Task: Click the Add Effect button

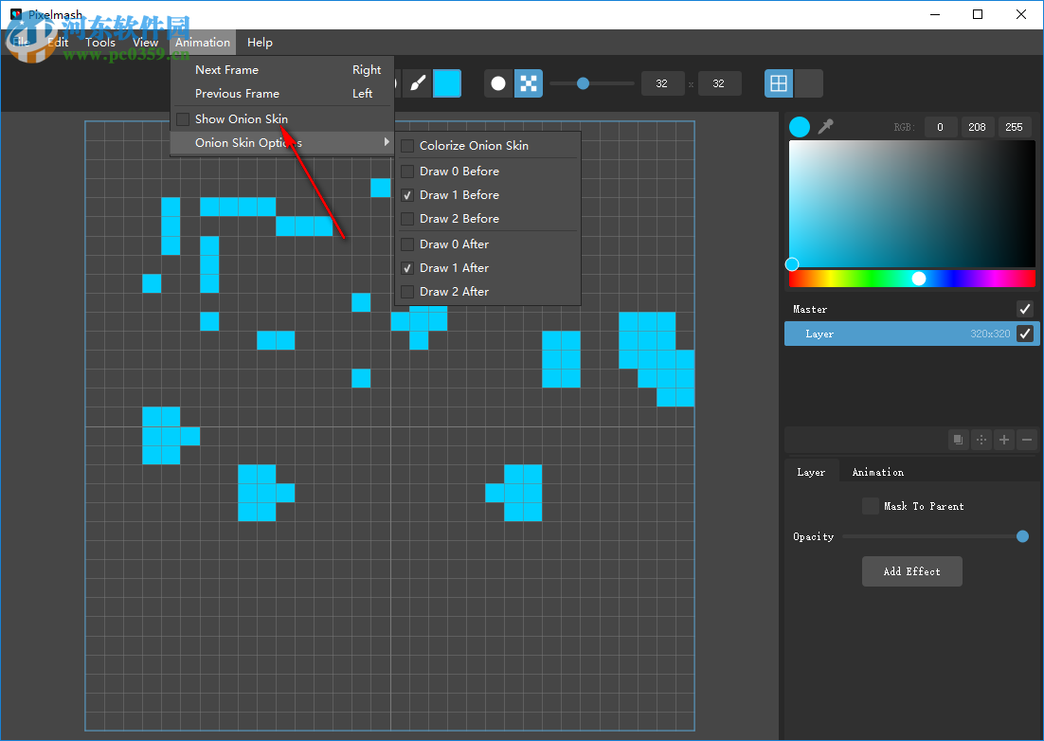Action: (x=911, y=570)
